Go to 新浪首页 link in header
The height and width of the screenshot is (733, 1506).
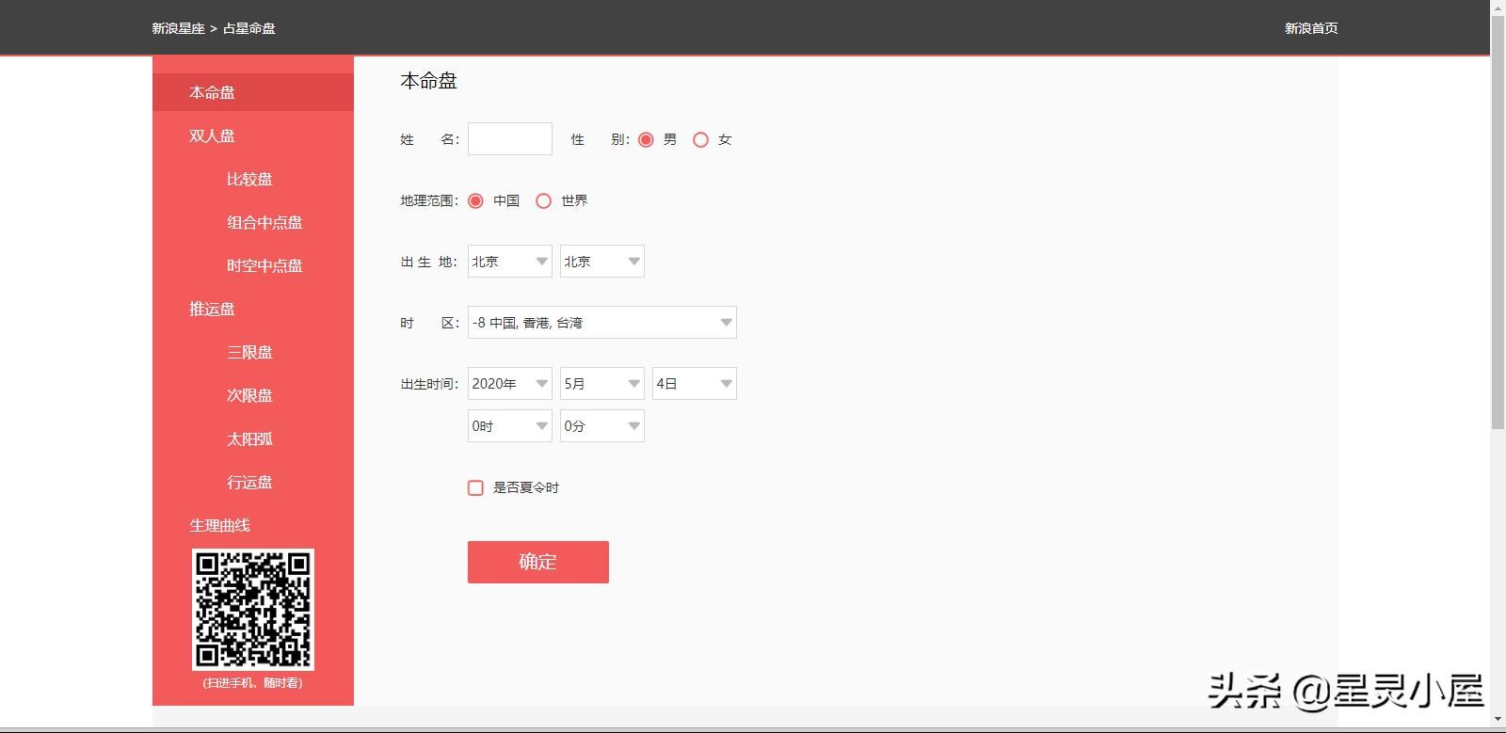[x=1310, y=28]
